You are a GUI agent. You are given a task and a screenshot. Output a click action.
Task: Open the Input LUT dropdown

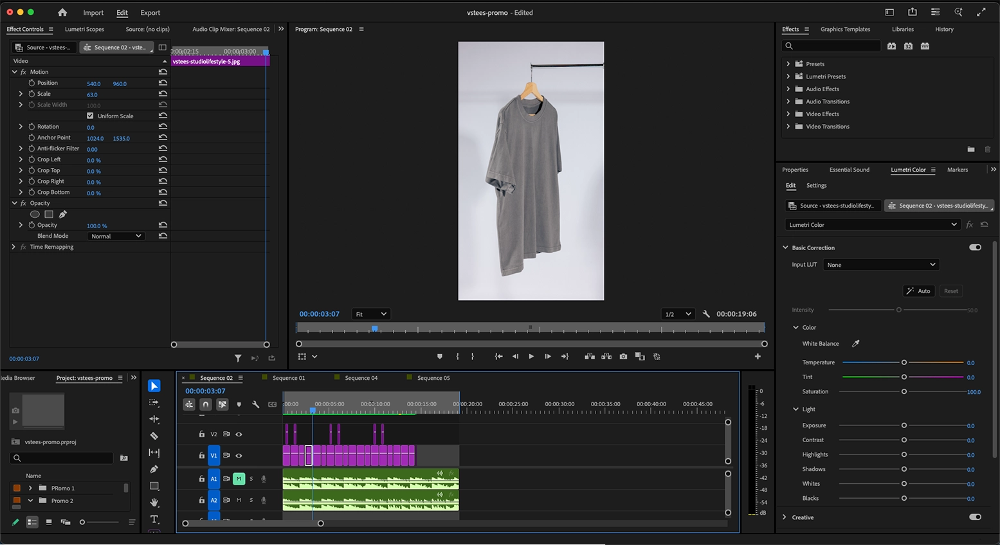point(881,265)
